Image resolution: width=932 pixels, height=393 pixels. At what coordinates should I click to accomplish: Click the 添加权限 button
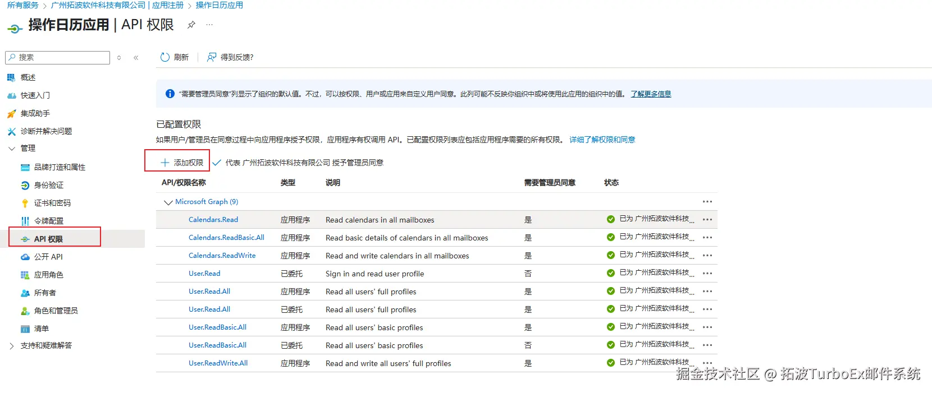(182, 163)
